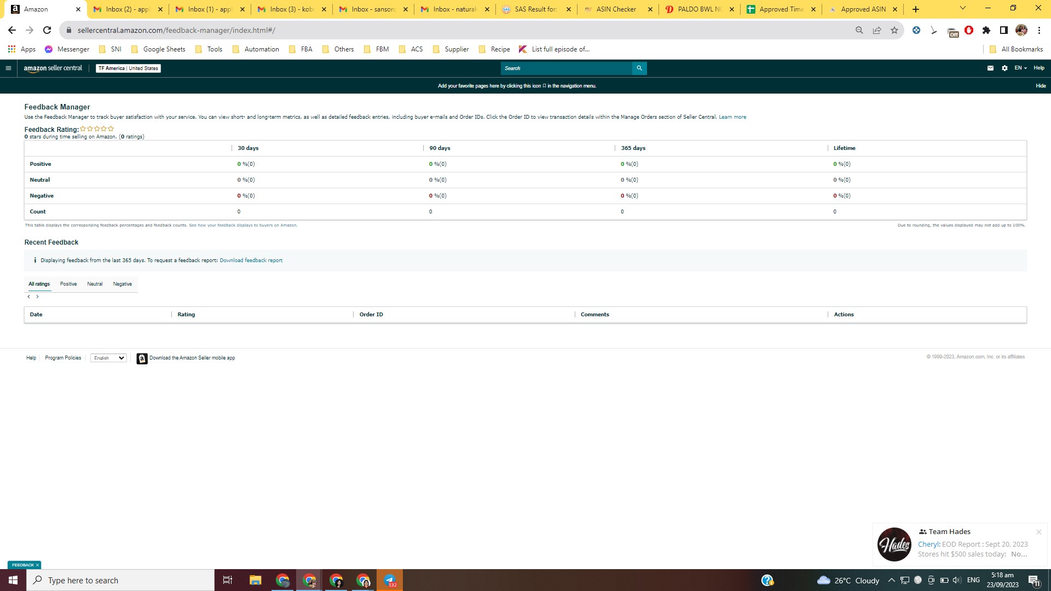Open the Chrome three-dot menu

pos(1039,30)
